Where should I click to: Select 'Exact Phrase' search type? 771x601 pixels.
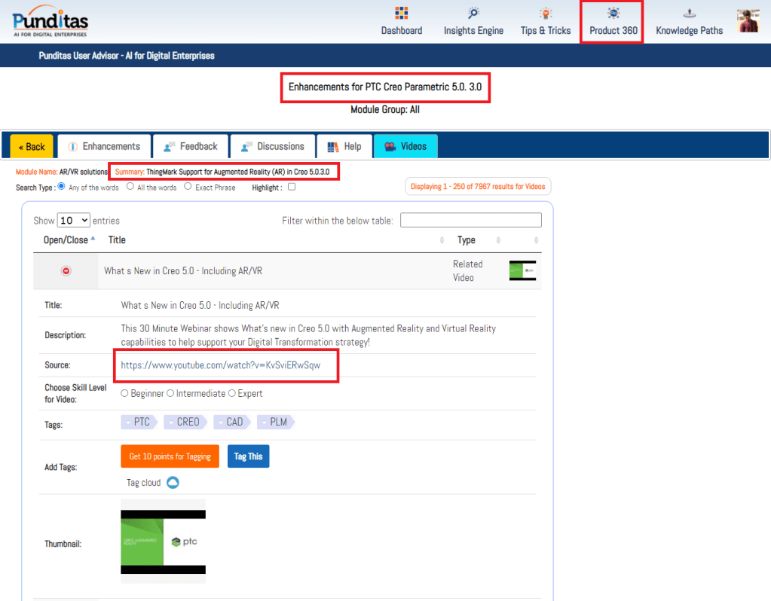coord(188,187)
